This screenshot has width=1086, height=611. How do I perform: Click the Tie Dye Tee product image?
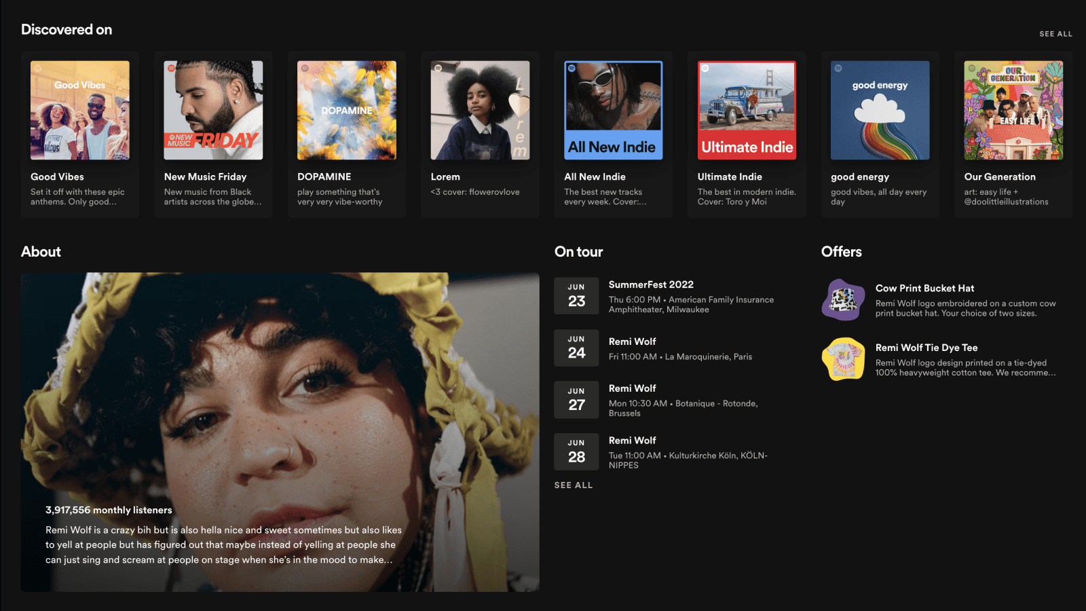(844, 359)
